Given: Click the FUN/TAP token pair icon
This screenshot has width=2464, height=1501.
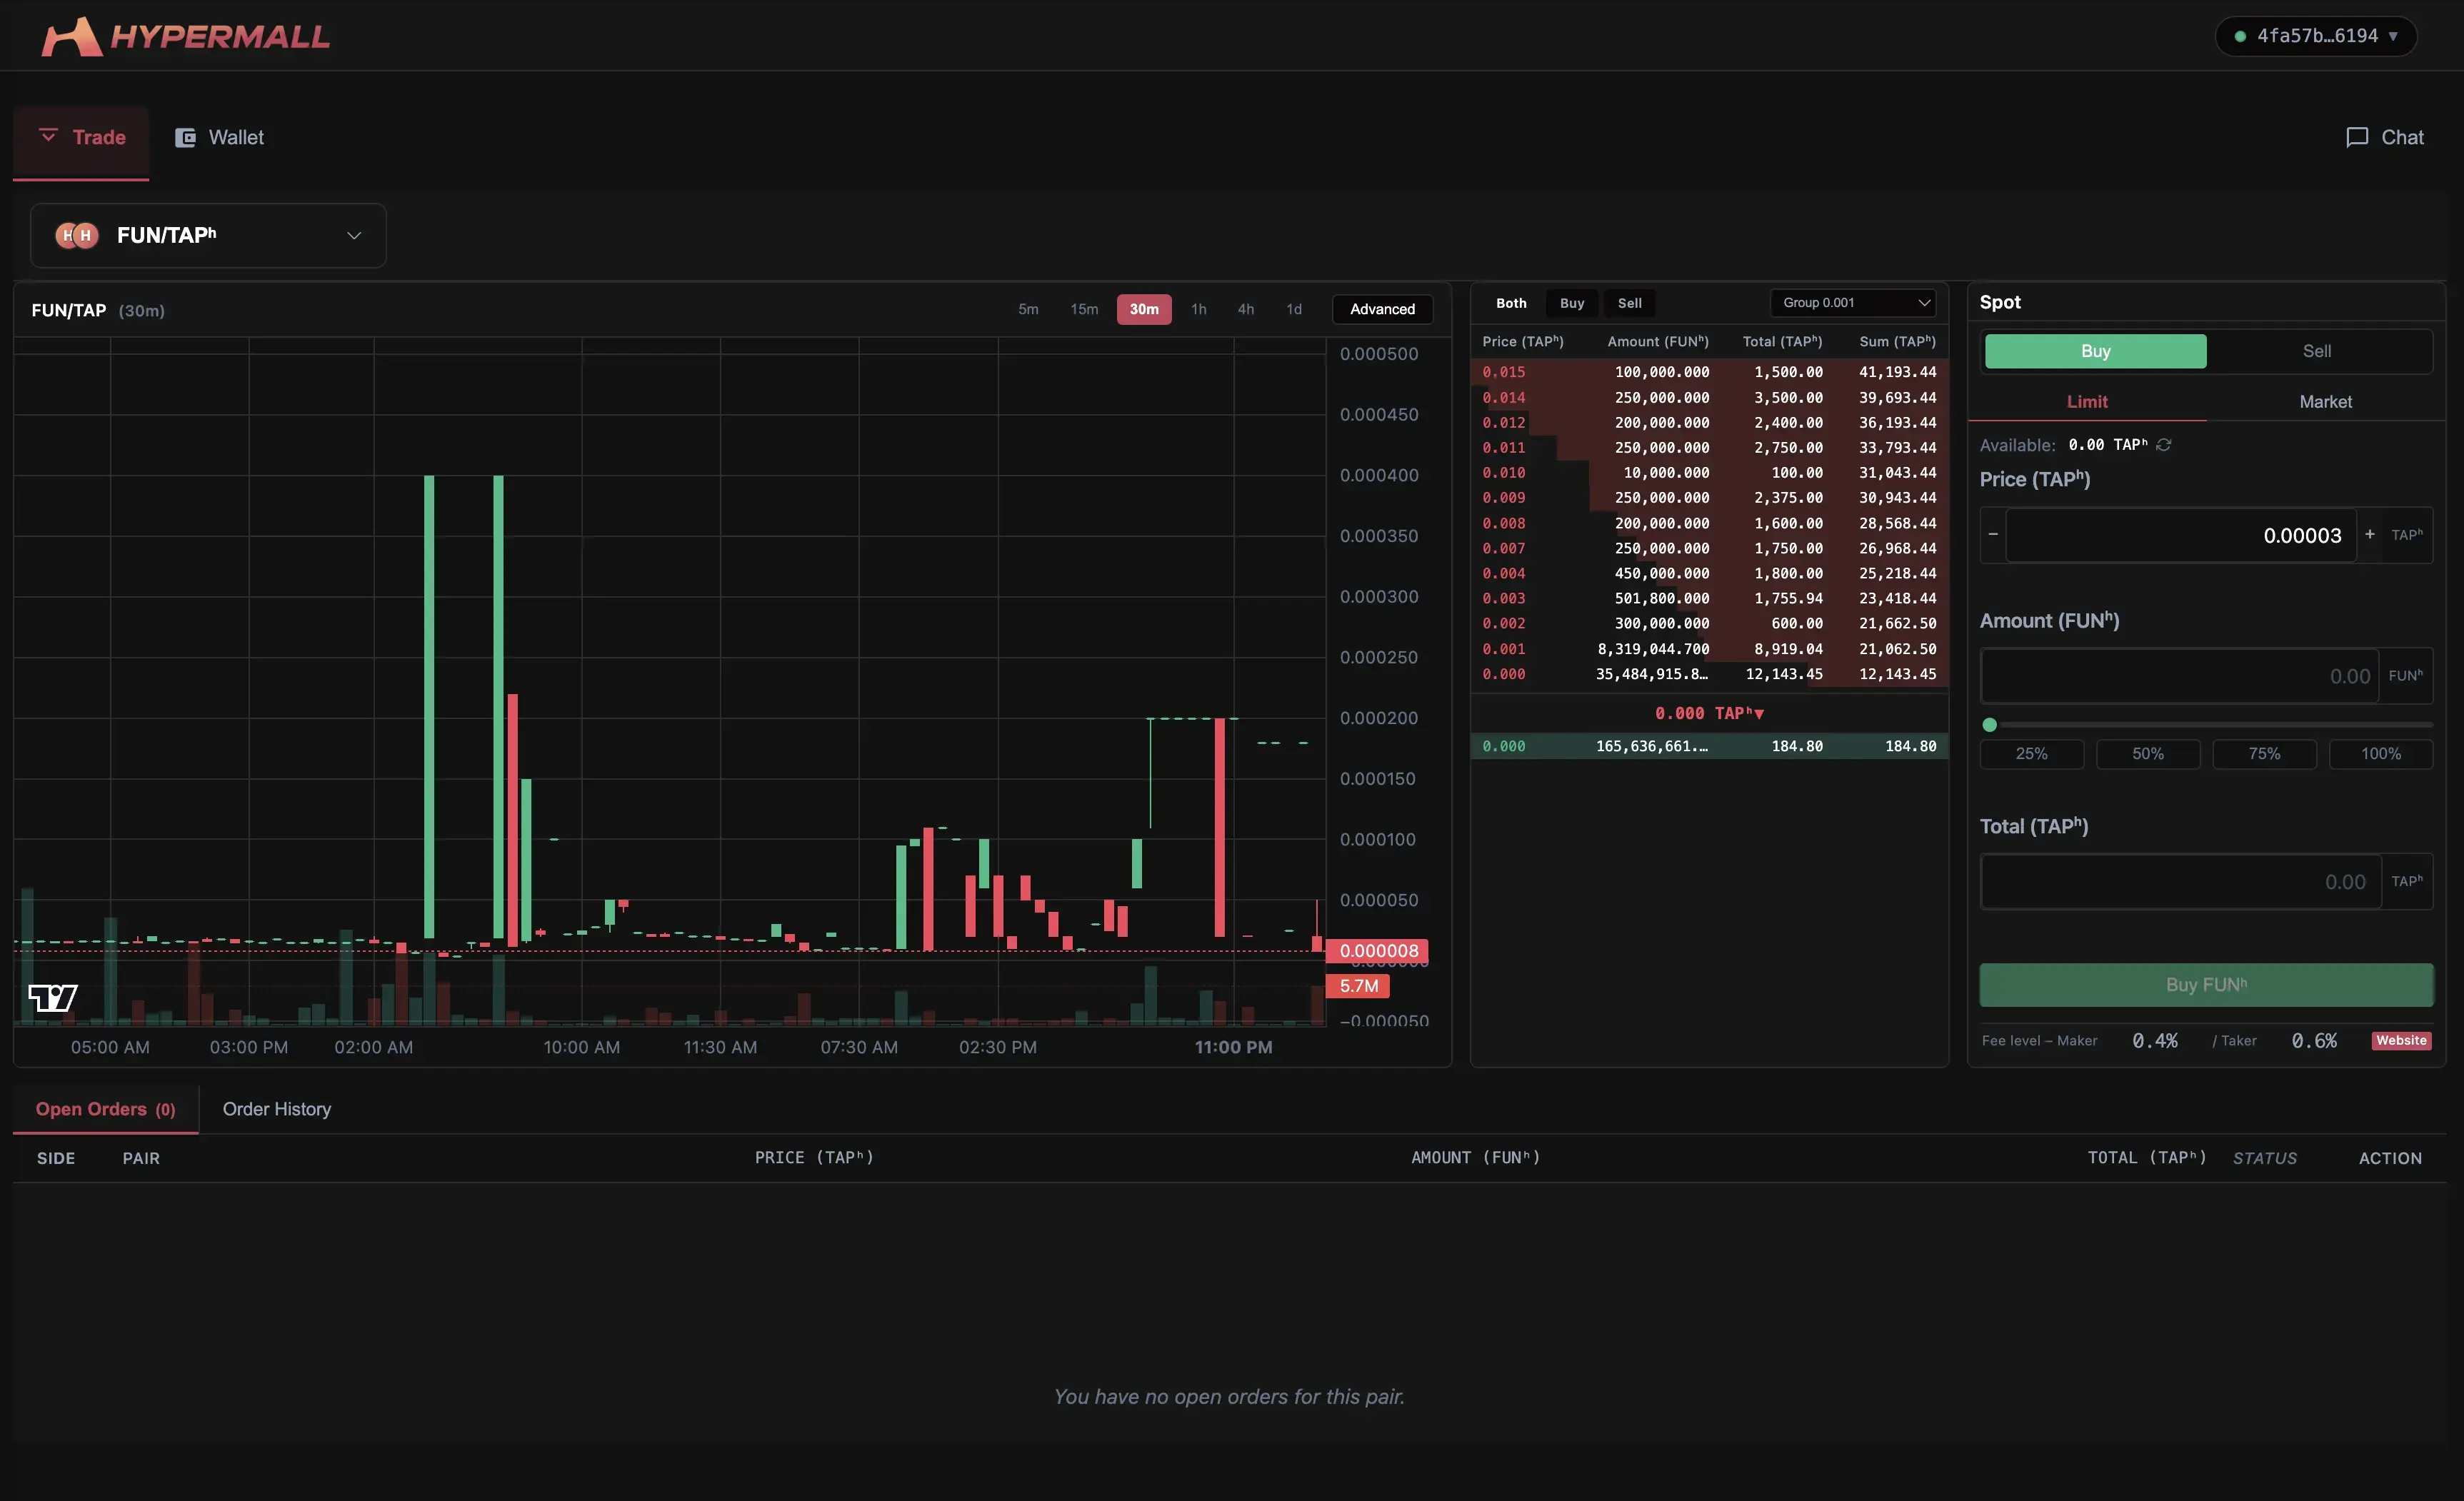Looking at the screenshot, I should (77, 235).
